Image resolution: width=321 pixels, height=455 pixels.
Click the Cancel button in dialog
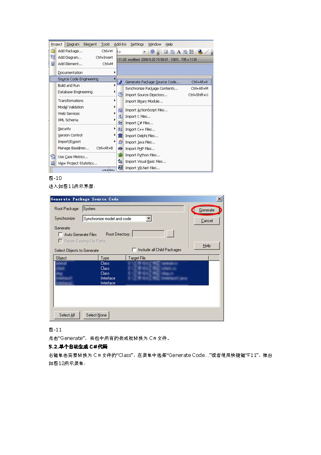pyautogui.click(x=207, y=221)
